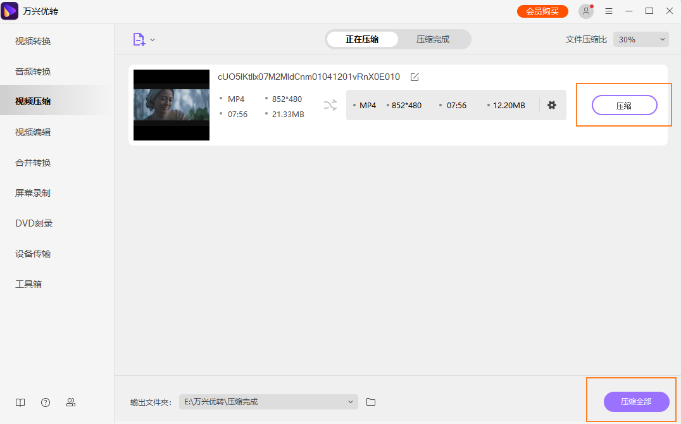Open the user guide book icon bottom left
The width and height of the screenshot is (681, 424).
[20, 402]
